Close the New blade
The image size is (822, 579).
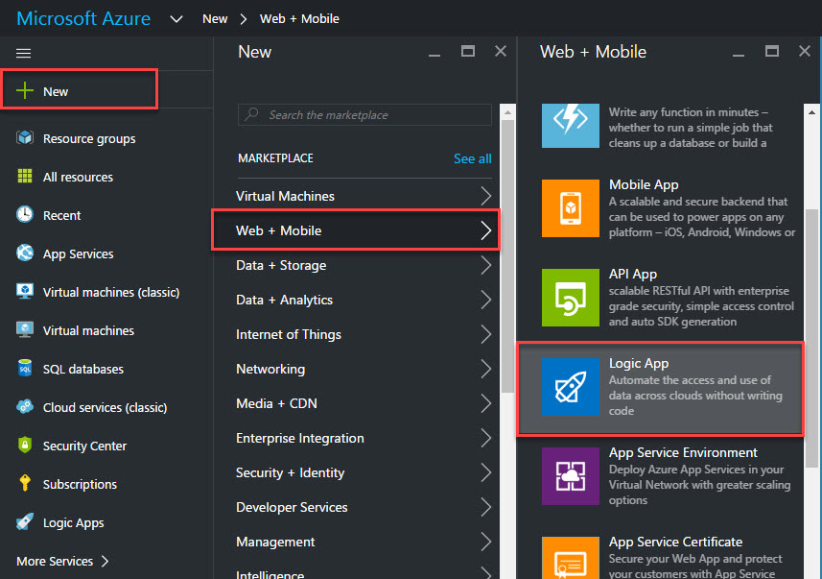501,51
